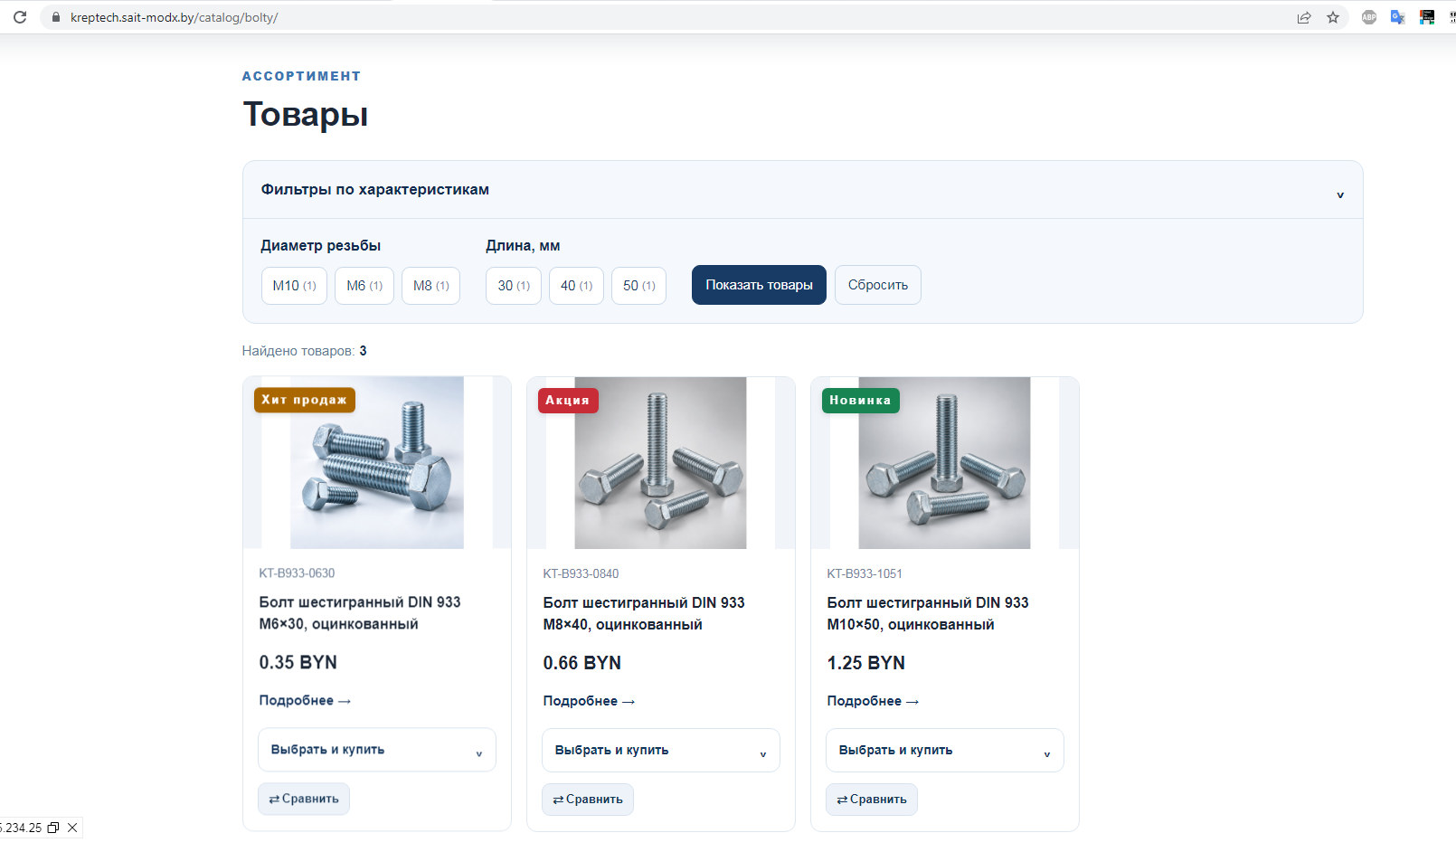Open the ABP extension icon

[x=1369, y=17]
